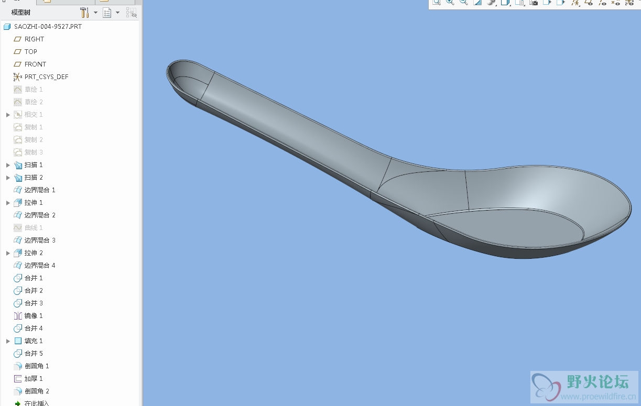
Task: Select 边界混合 3 boundary blend
Action: (35, 240)
